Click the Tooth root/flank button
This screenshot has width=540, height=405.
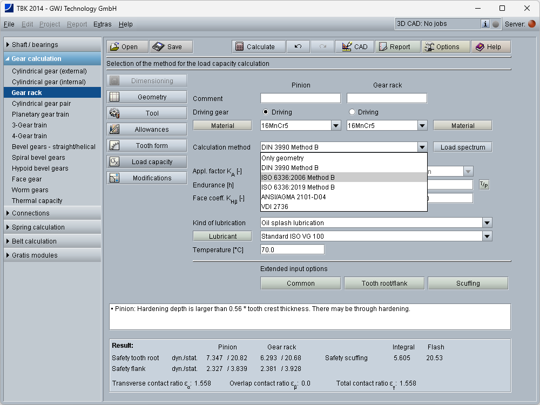pyautogui.click(x=384, y=283)
